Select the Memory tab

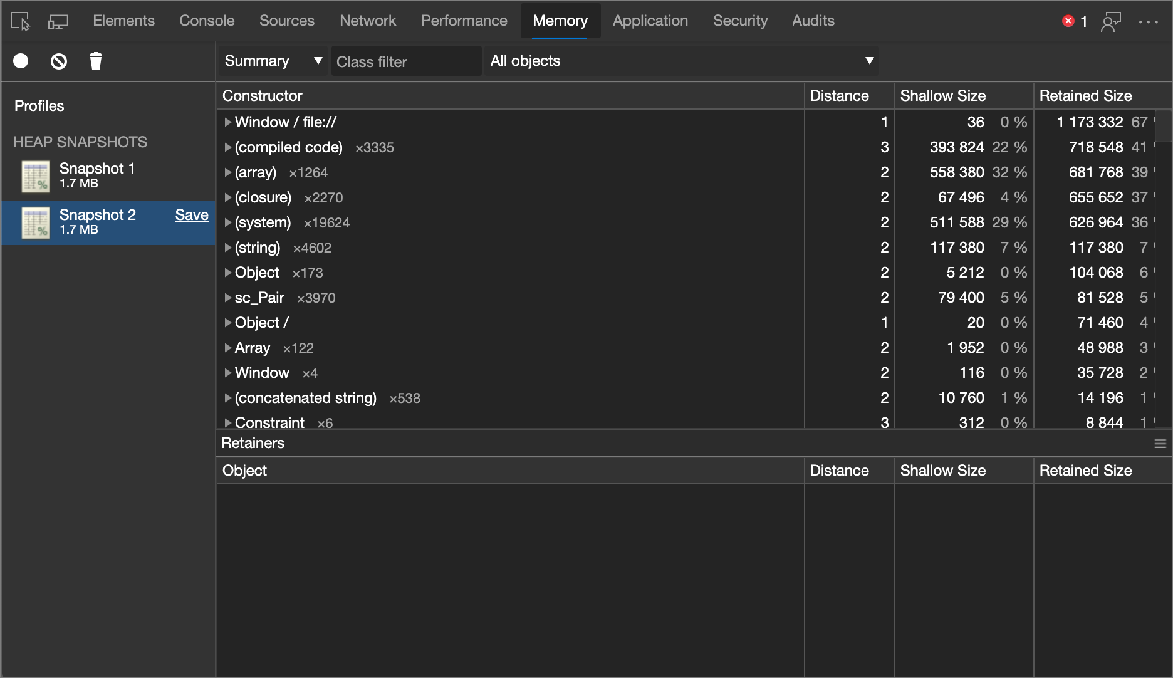pos(560,21)
